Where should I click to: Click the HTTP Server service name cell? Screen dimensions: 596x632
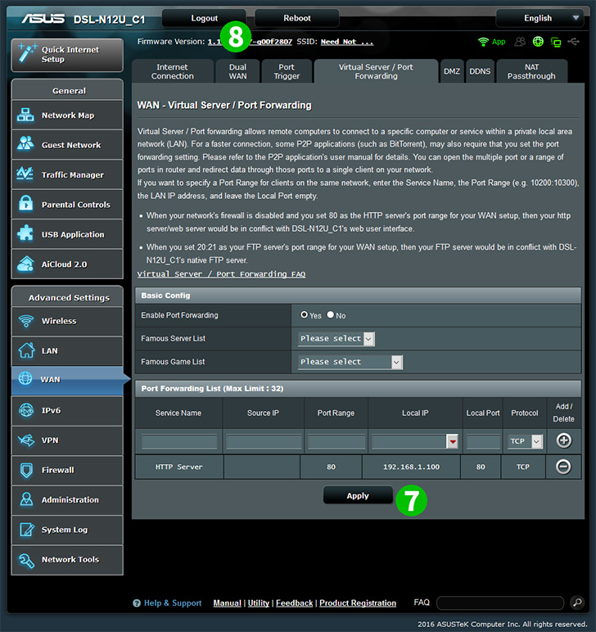pos(179,467)
